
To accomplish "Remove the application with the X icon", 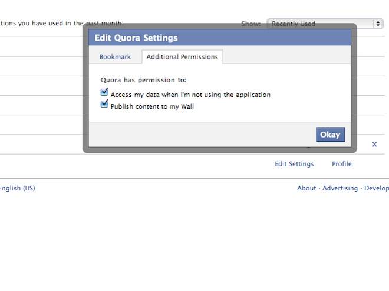I will coord(374,144).
